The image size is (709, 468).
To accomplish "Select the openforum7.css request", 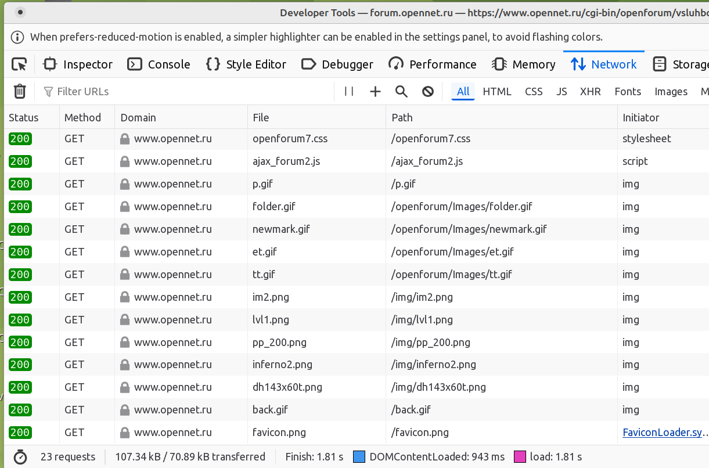I will pyautogui.click(x=357, y=139).
